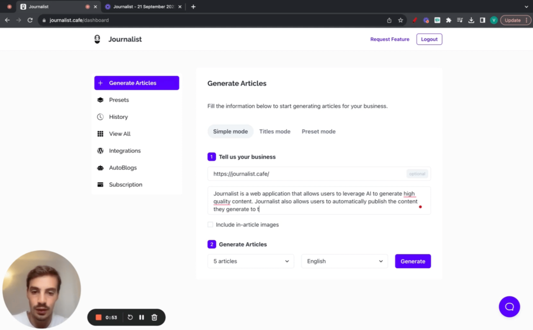
Task: Switch to Titles mode
Action: coord(275,131)
